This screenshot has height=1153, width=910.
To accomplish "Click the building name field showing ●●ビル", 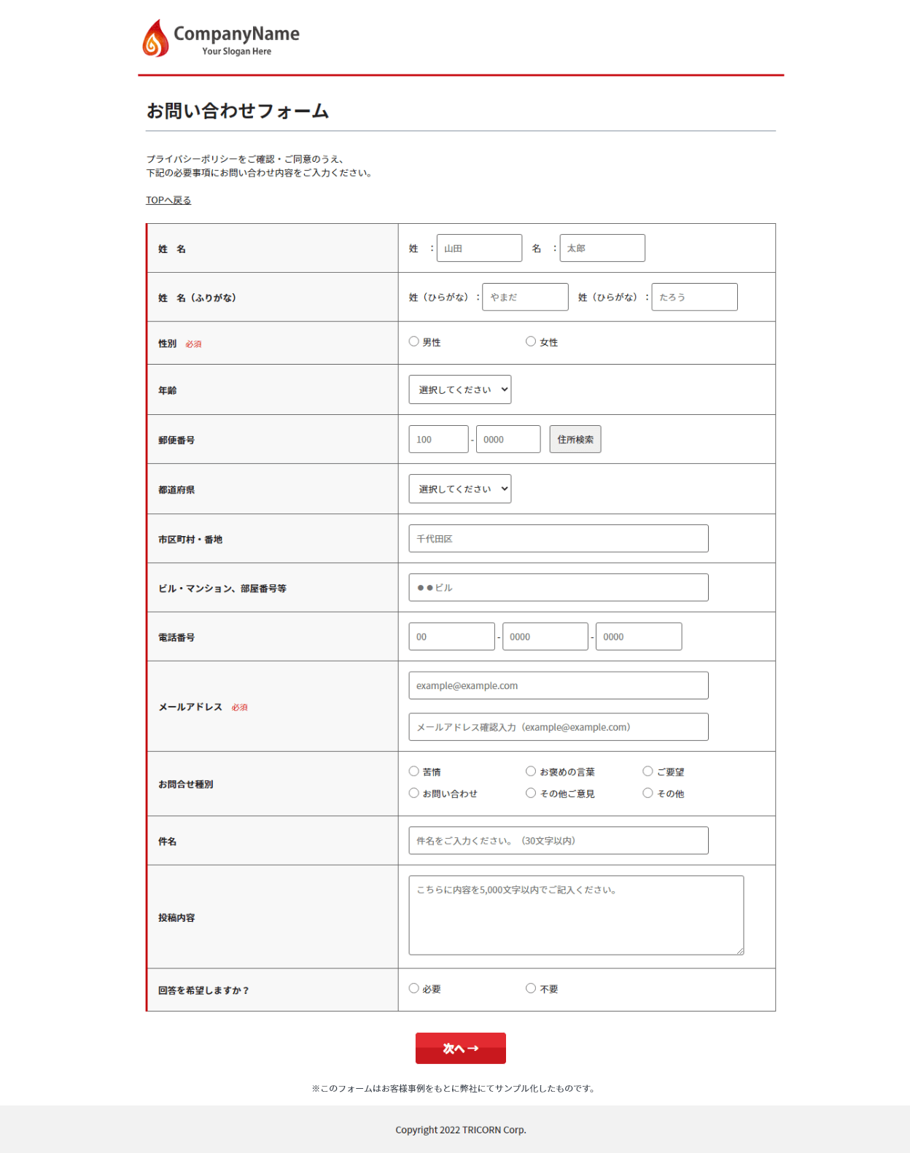I will tap(559, 587).
